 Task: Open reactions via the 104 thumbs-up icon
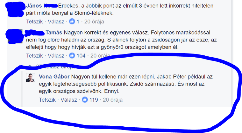click(72, 55)
